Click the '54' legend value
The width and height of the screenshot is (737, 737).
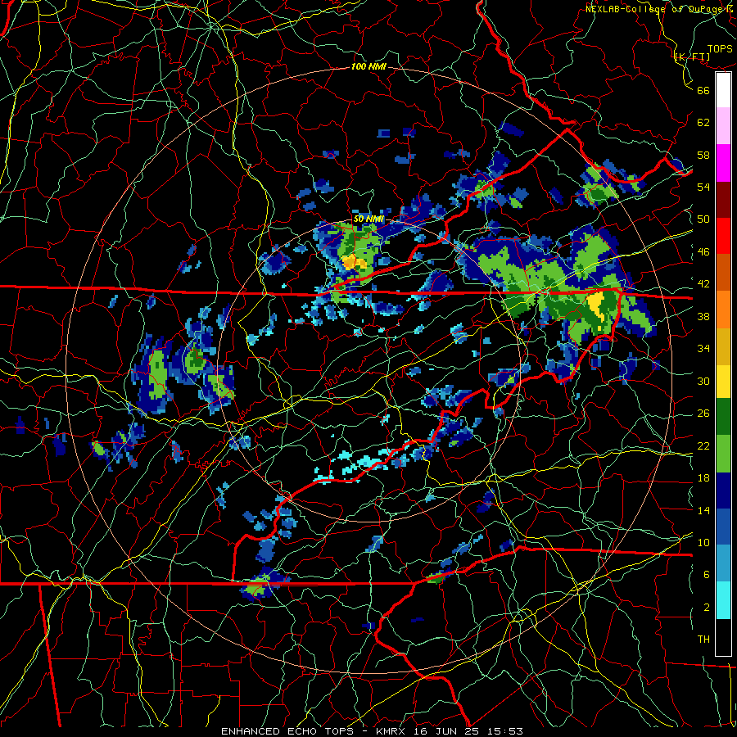pyautogui.click(x=703, y=187)
